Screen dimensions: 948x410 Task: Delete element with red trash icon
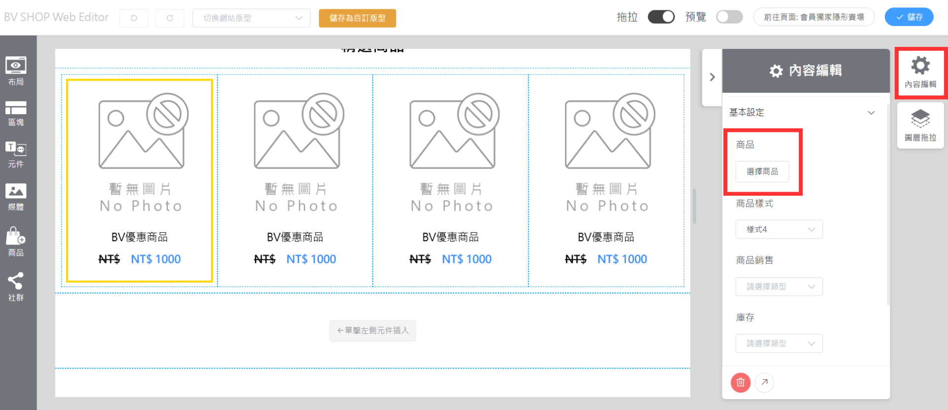(740, 382)
